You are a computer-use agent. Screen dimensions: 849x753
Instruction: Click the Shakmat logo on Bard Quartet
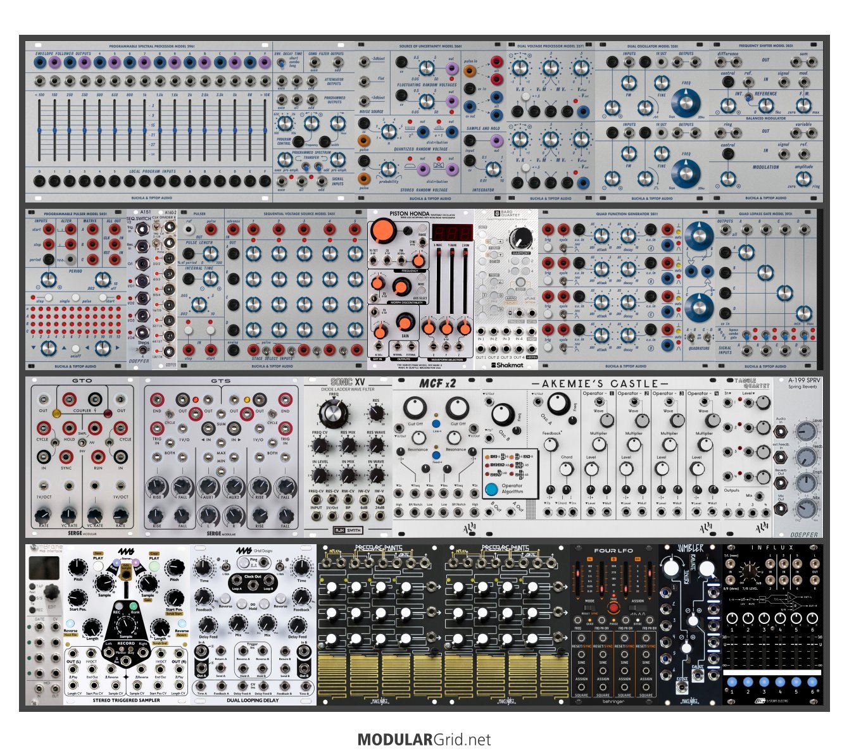click(x=508, y=365)
